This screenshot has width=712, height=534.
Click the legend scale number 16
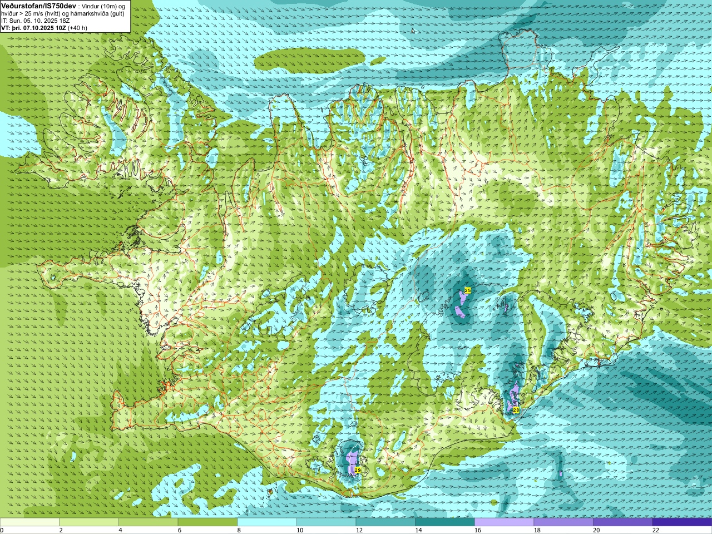(478, 530)
